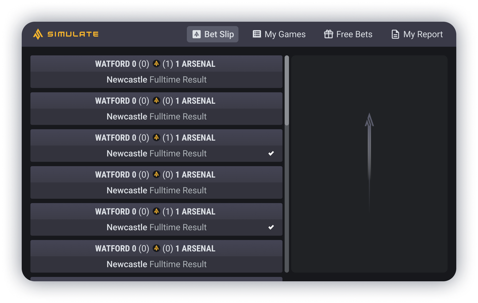The width and height of the screenshot is (478, 303).
Task: Click simulate badge in first Watford match
Action: click(156, 64)
